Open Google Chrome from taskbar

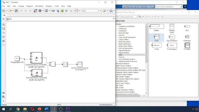click(x=18, y=109)
